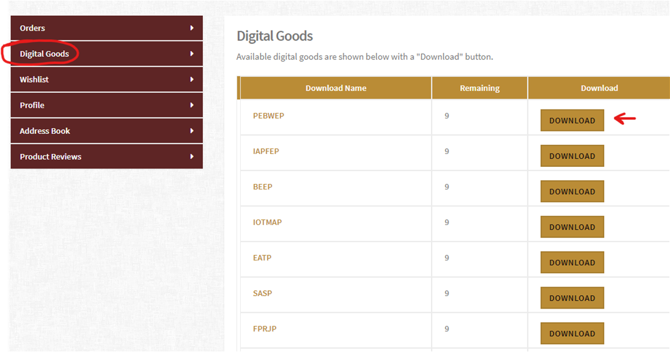Click the Address Book arrow icon

[192, 131]
